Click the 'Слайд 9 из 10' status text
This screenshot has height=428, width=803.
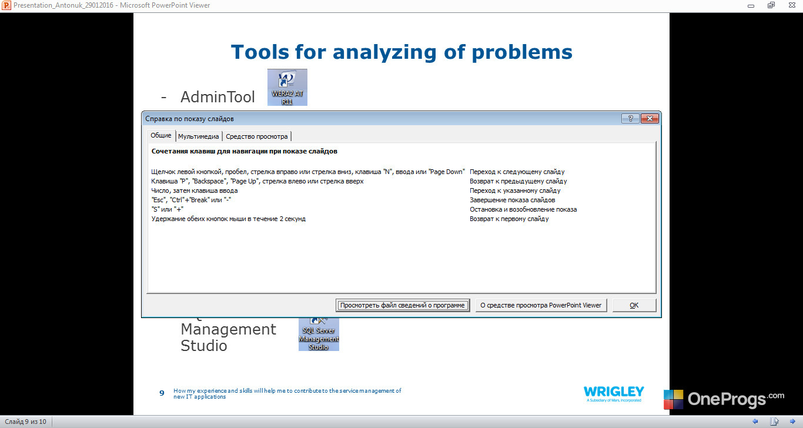25,422
